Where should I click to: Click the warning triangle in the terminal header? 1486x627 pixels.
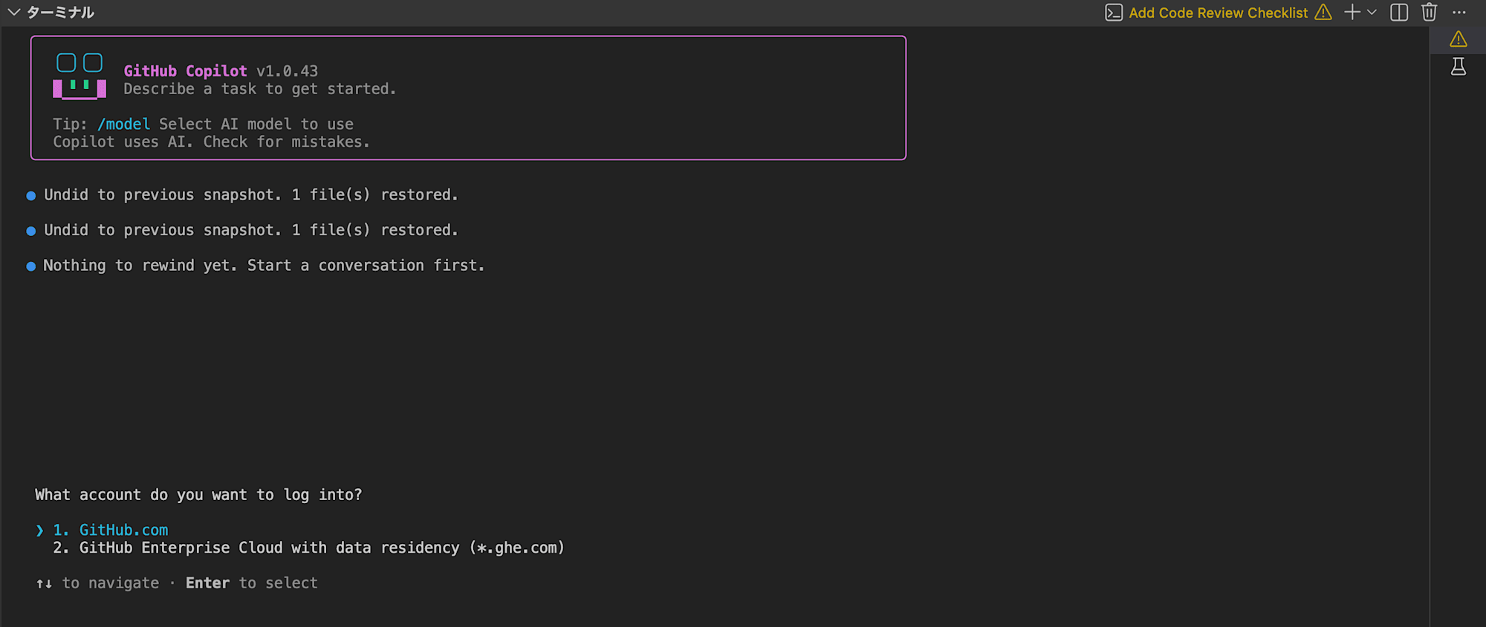pyautogui.click(x=1323, y=13)
